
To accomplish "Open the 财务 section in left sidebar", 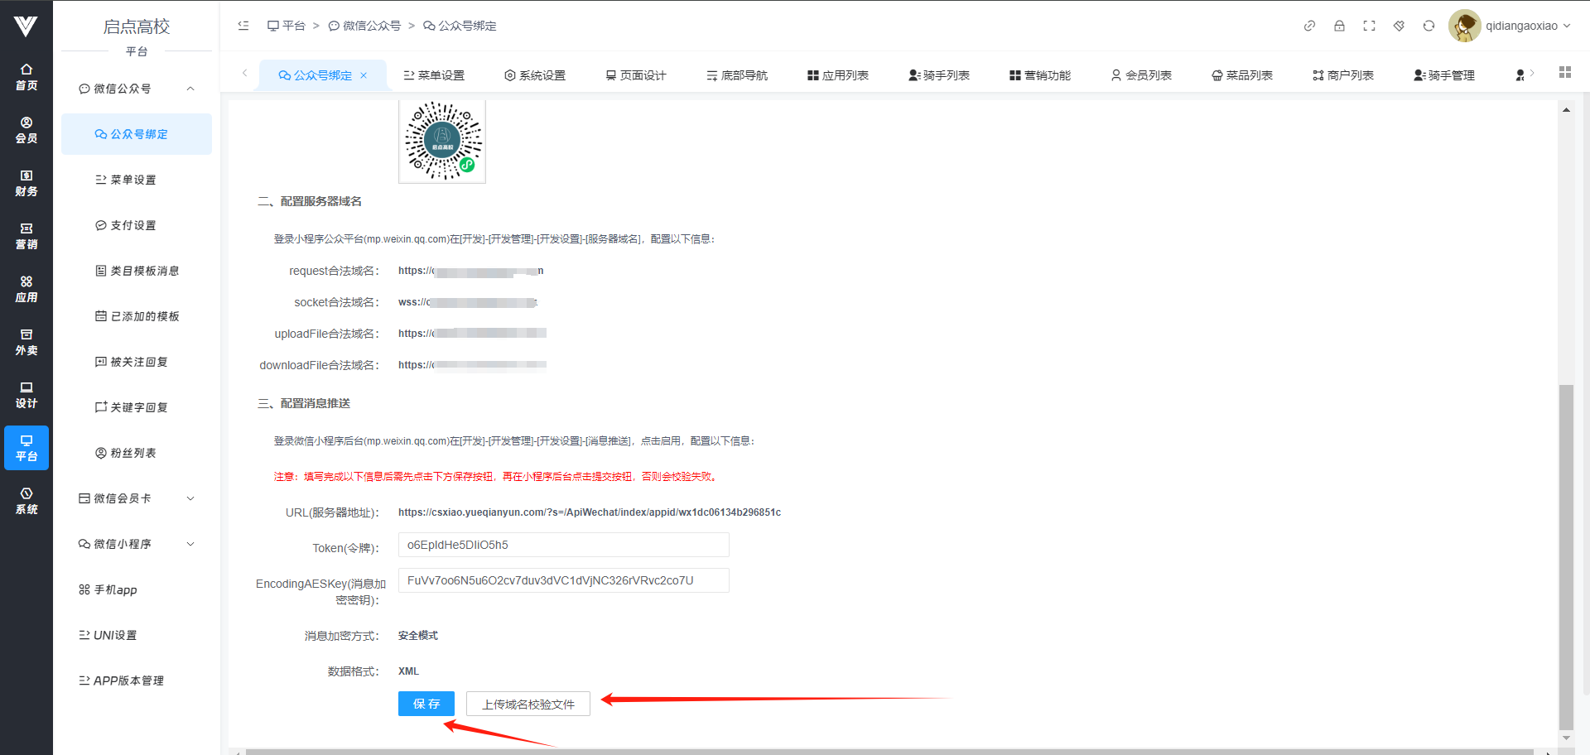I will pos(26,183).
